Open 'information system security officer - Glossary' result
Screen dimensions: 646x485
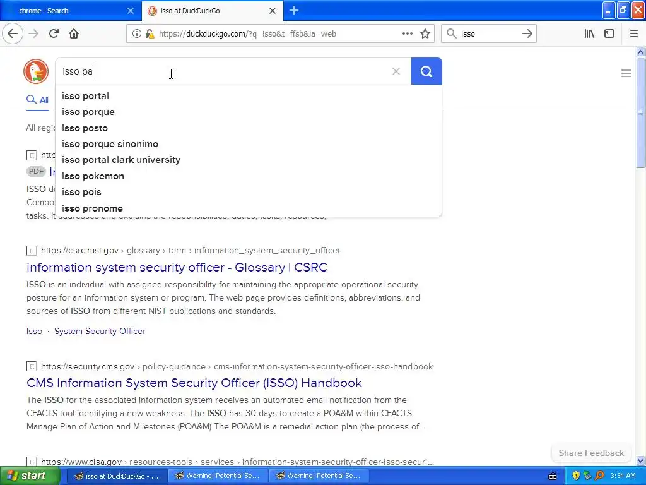coord(177,267)
